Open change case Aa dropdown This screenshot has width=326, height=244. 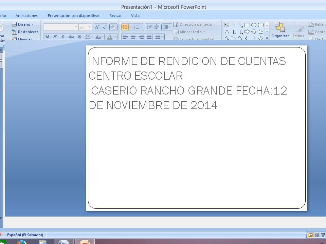(x=99, y=37)
